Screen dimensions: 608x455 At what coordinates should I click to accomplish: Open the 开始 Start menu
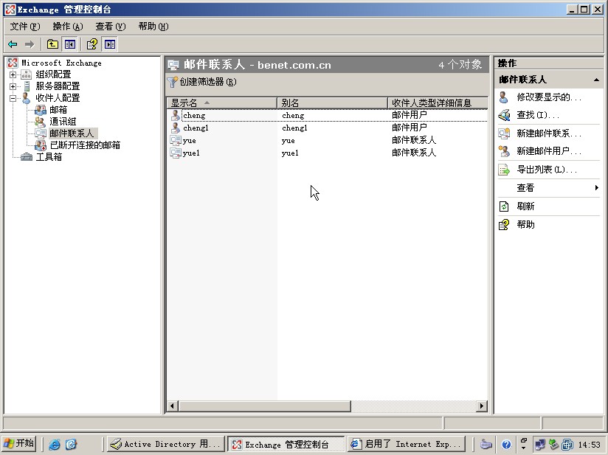[18, 444]
